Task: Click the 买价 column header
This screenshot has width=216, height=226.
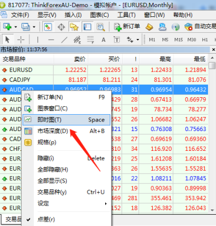Action: point(105,59)
